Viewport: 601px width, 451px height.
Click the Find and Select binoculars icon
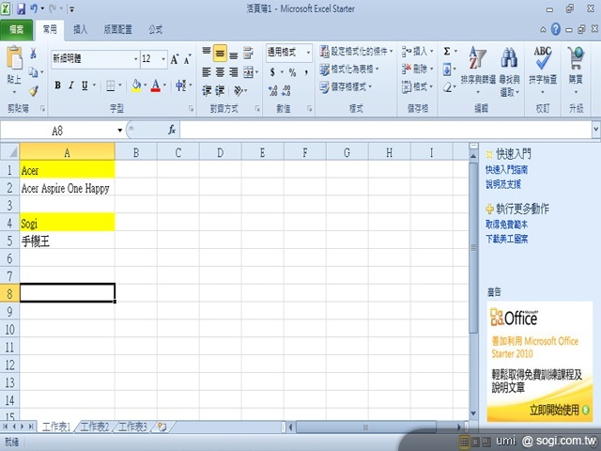click(509, 57)
